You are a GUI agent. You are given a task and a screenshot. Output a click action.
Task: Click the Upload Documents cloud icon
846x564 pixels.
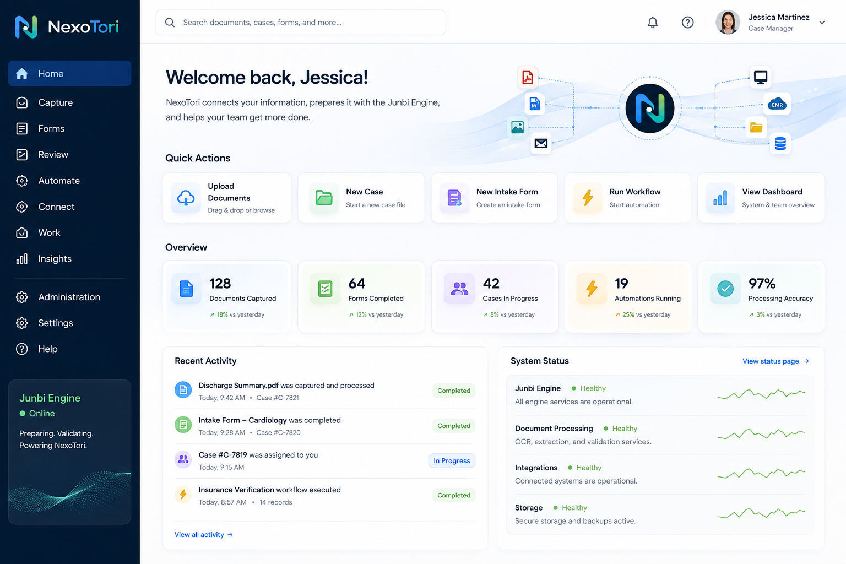[186, 198]
